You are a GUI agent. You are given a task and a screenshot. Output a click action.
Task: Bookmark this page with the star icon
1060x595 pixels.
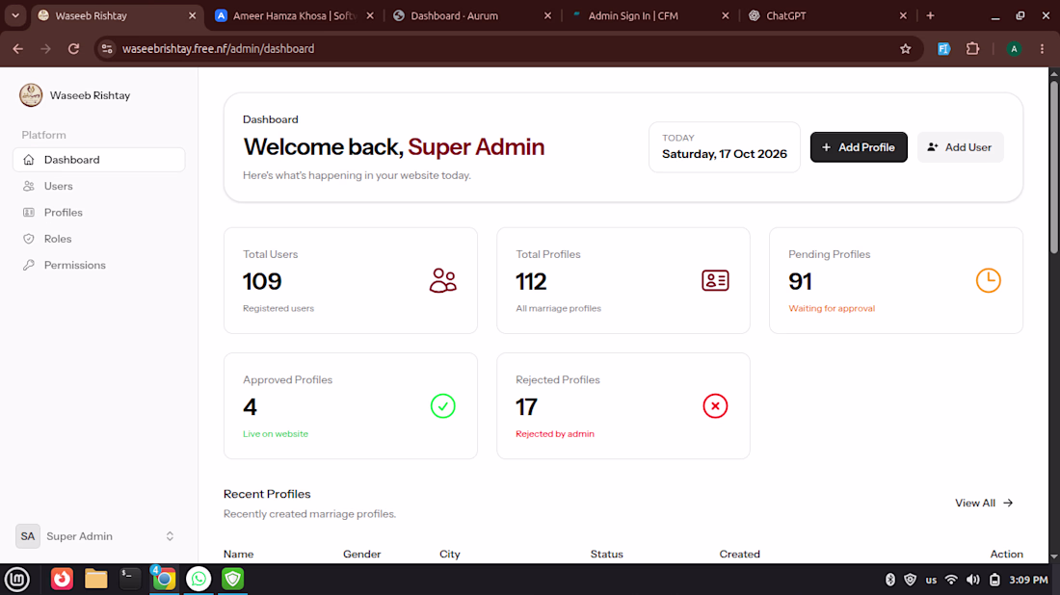(905, 49)
